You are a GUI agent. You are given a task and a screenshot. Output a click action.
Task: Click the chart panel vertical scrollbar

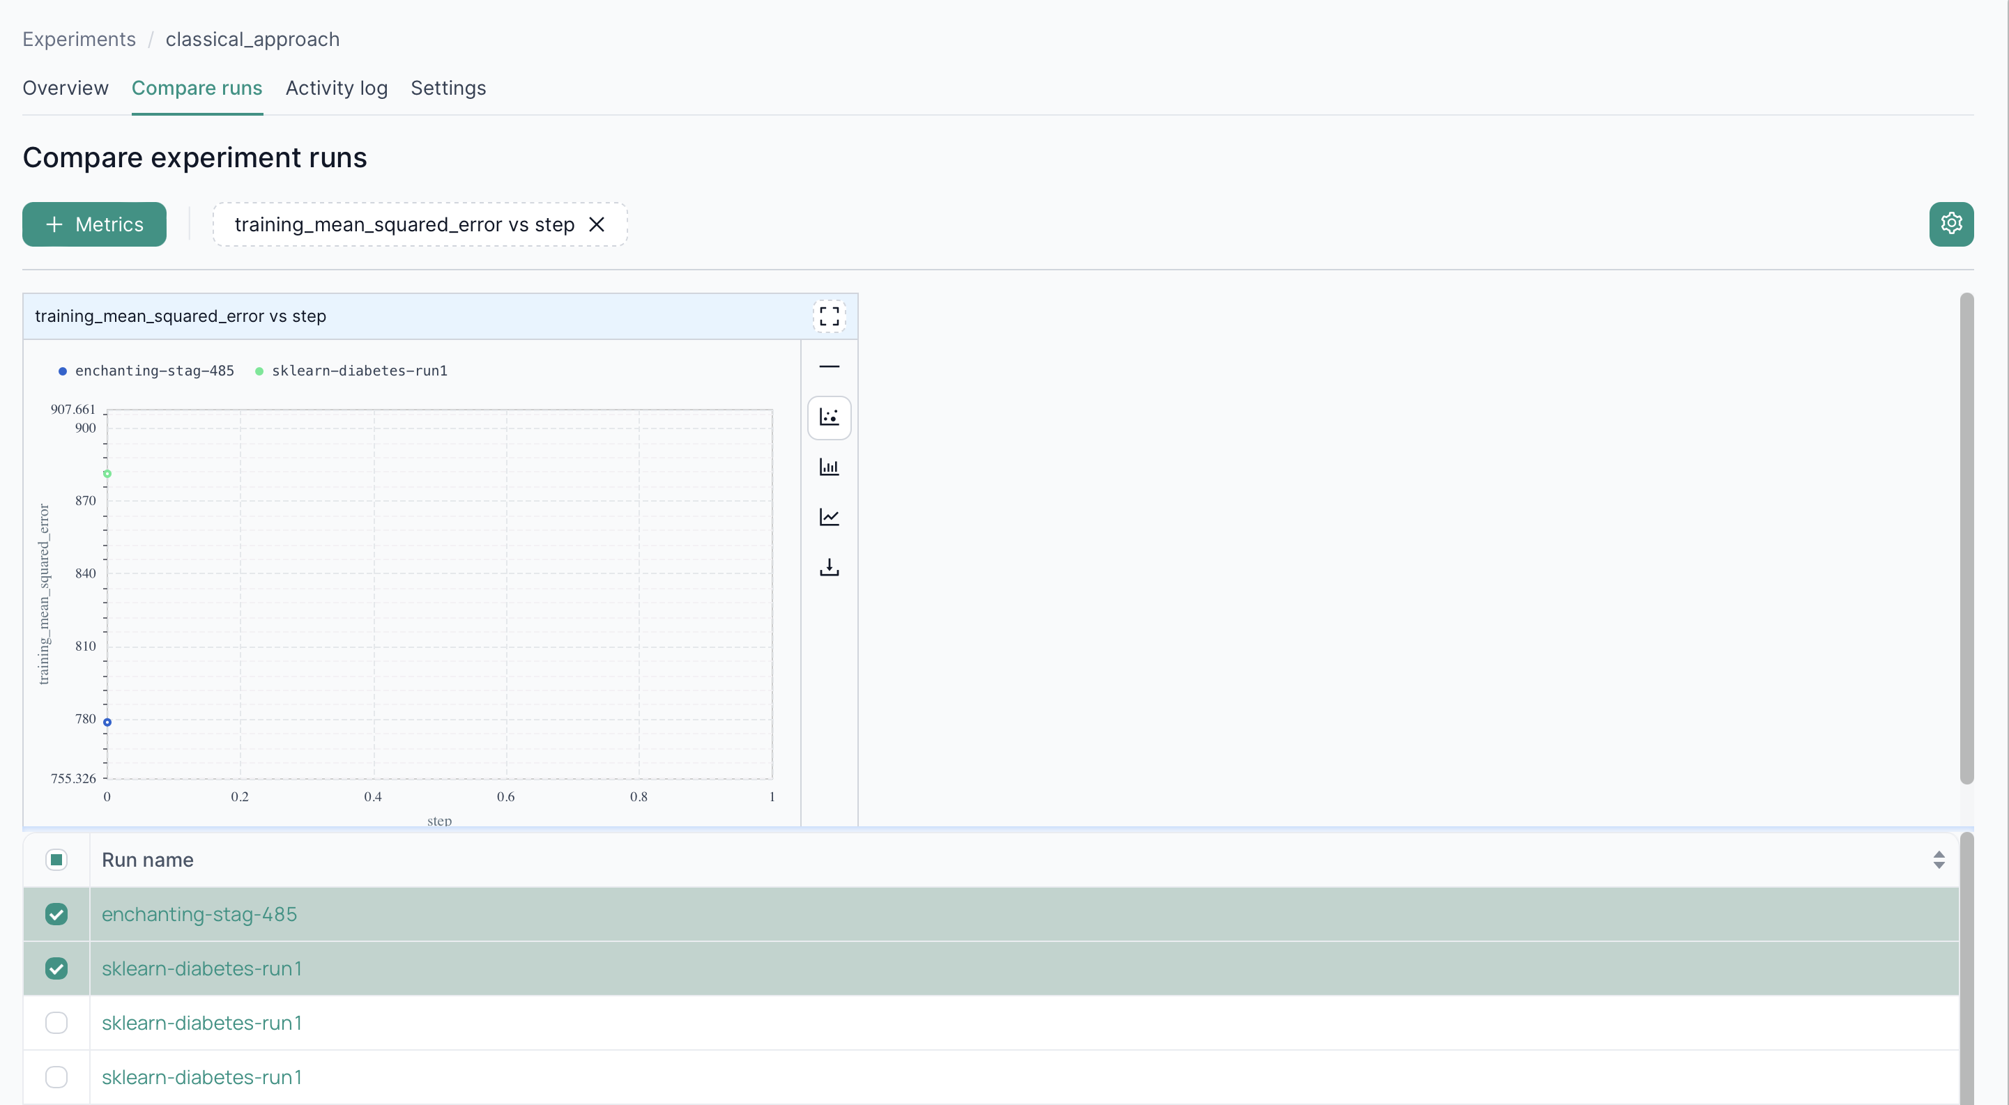point(1966,538)
